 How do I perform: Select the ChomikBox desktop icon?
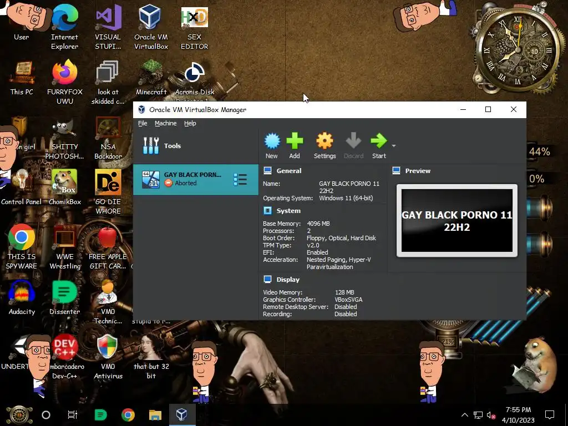(65, 186)
